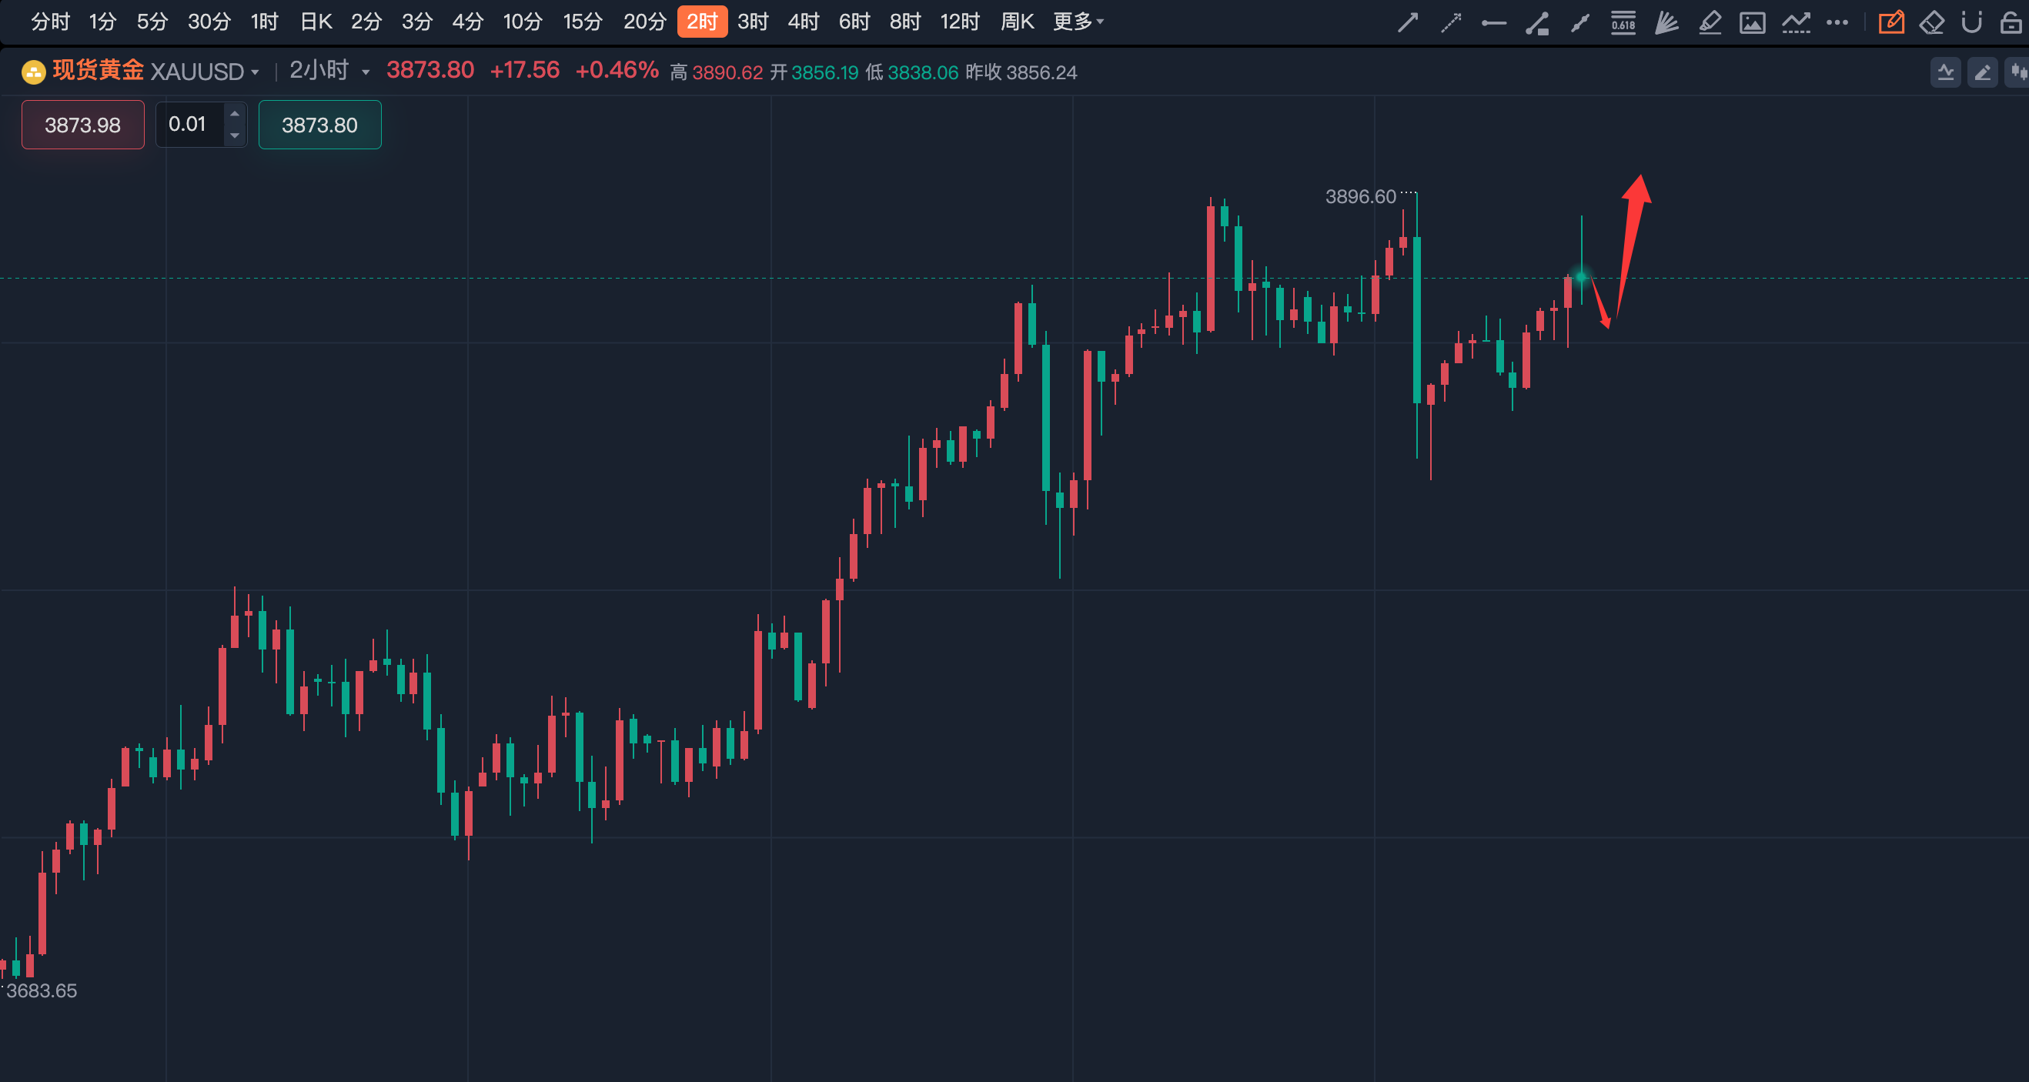Open the XAUUSD symbol dropdown
2029x1082 pixels.
[254, 72]
